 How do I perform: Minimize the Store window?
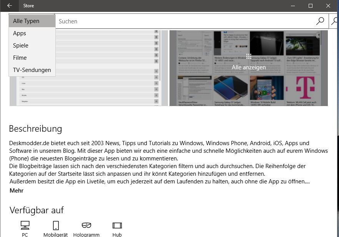[x=293, y=6]
